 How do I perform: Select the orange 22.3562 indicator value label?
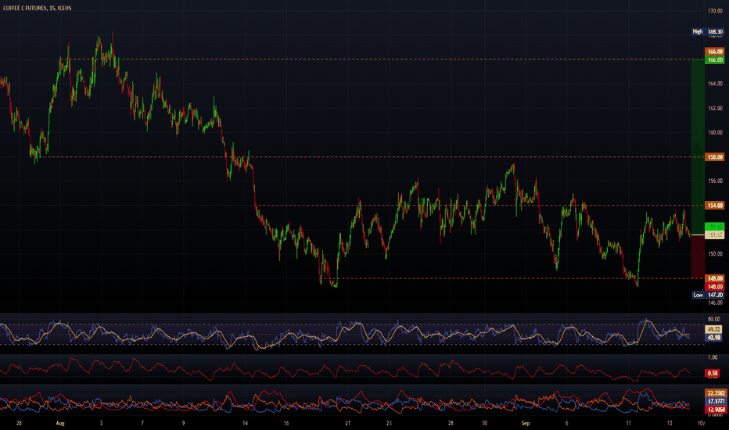click(716, 393)
